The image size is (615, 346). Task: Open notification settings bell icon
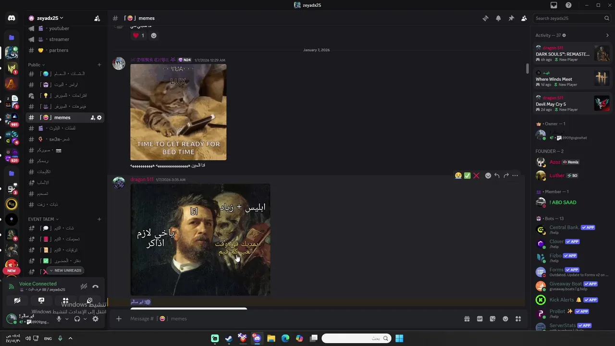[x=498, y=18]
